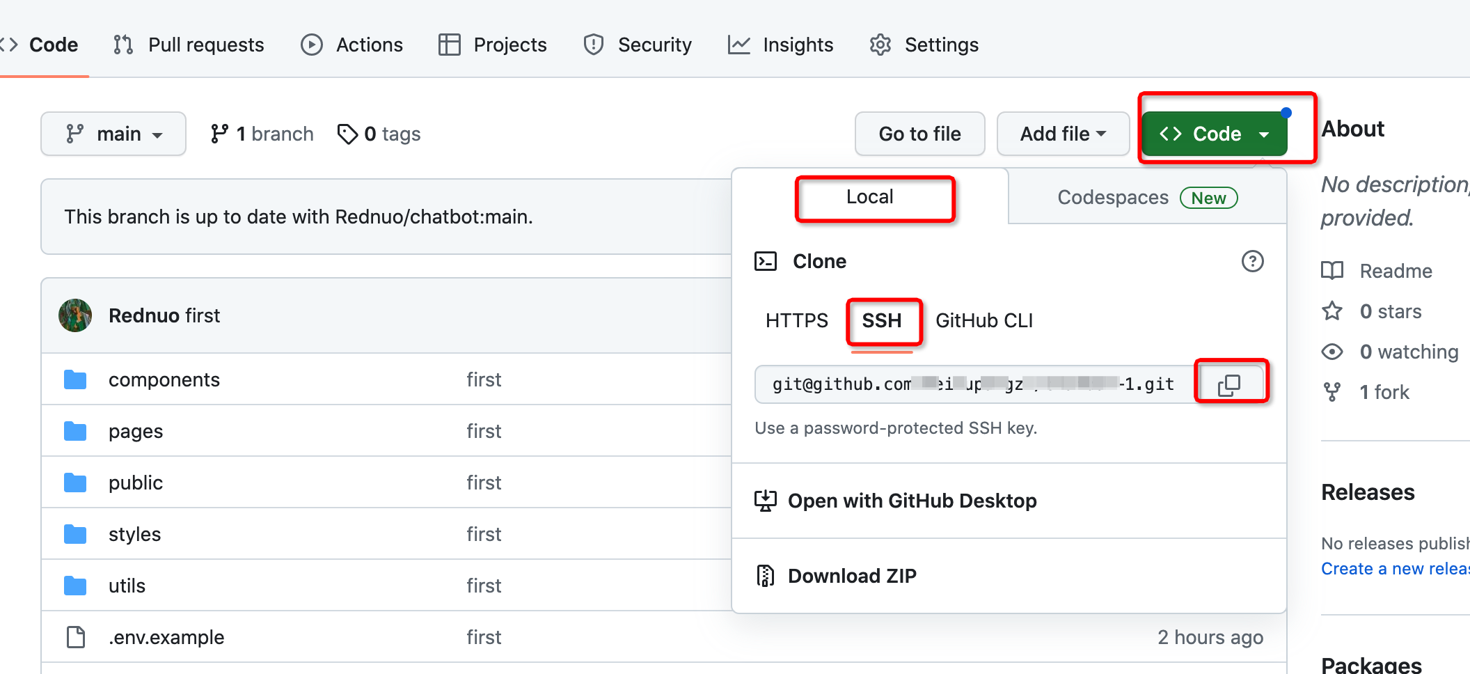Open the utils folder
1470x674 pixels.
(x=127, y=586)
